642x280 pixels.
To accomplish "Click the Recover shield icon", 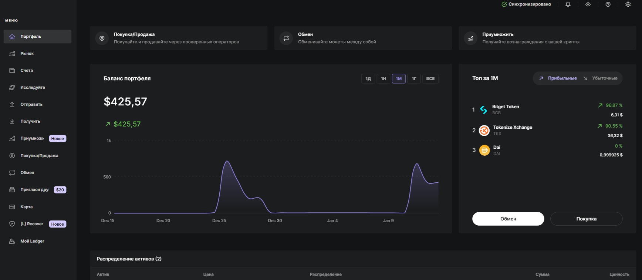I will pos(12,224).
